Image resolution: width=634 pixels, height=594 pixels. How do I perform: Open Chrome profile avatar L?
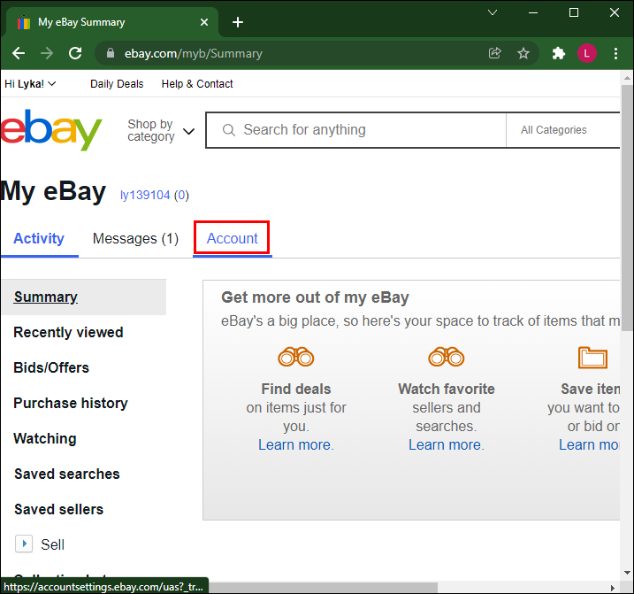586,53
